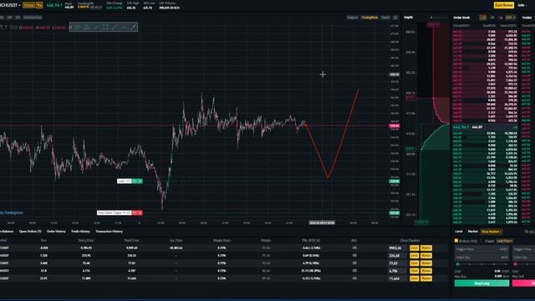Open the Trade History tab
The image size is (535, 301).
point(80,232)
